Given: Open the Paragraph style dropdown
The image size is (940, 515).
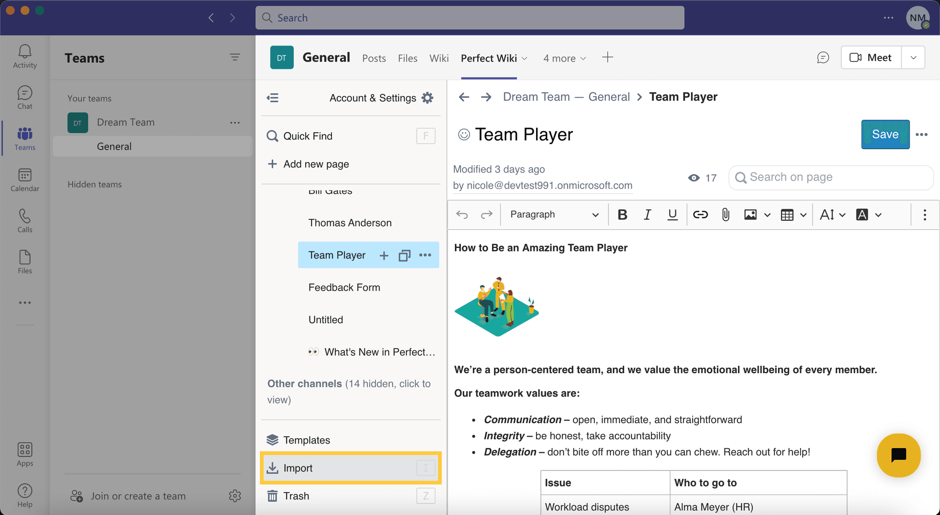Looking at the screenshot, I should coord(553,214).
